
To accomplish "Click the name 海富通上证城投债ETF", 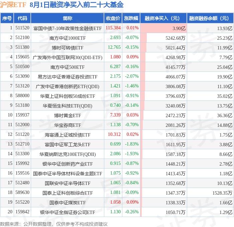I will pos(68,135).
